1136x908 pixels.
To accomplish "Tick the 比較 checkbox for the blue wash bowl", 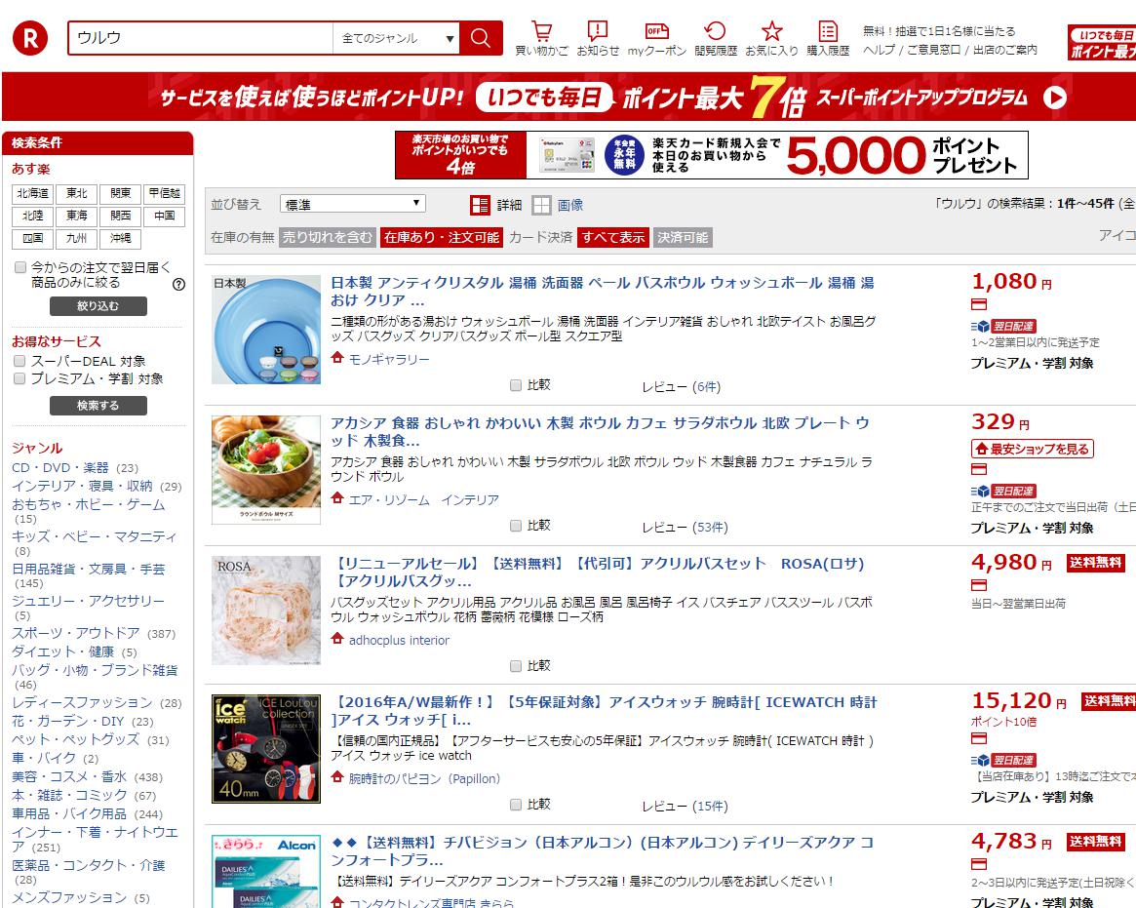I will point(516,385).
